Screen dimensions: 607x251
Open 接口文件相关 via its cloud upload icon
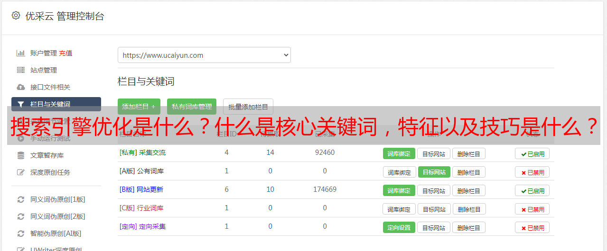pos(20,87)
